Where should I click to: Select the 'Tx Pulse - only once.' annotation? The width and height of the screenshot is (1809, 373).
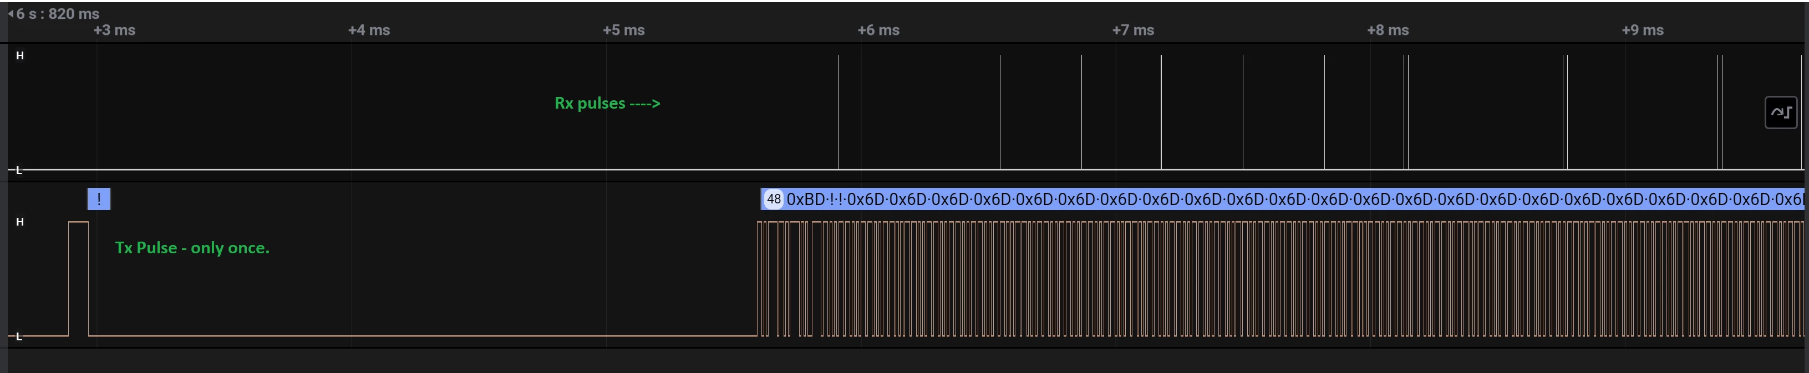tap(192, 248)
